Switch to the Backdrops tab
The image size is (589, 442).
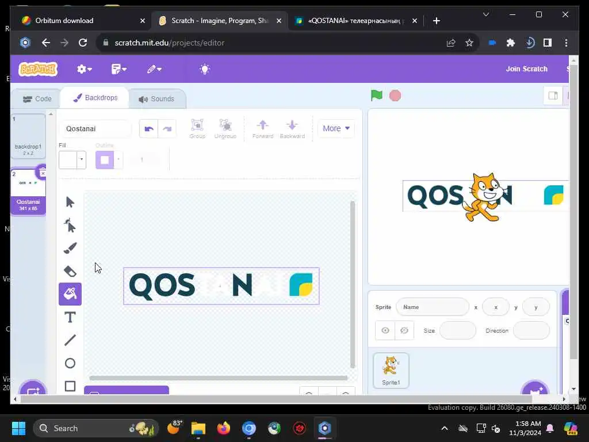[x=95, y=98]
